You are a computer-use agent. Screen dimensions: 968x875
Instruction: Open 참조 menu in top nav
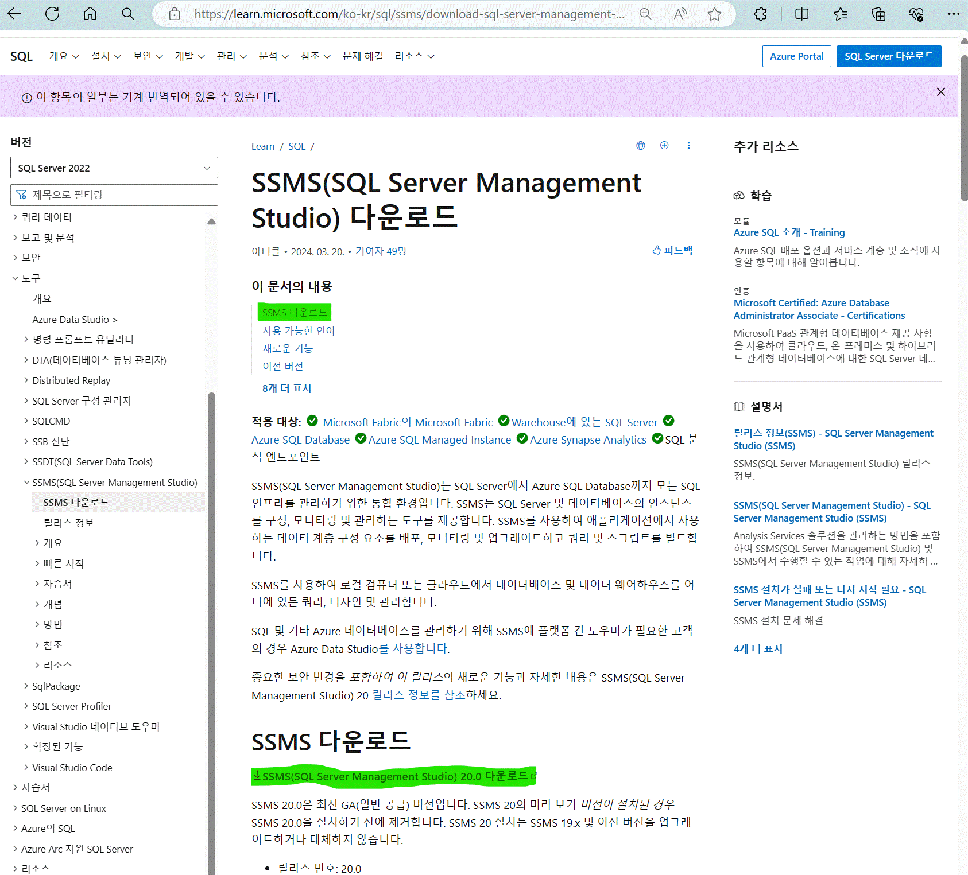point(316,56)
